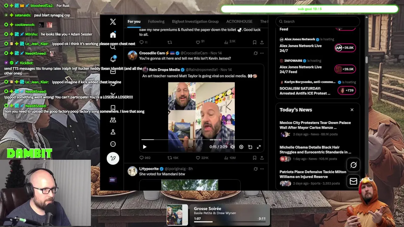Image resolution: width=404 pixels, height=227 pixels.
Task: Click the white compose Post button
Action: pyautogui.click(x=113, y=158)
